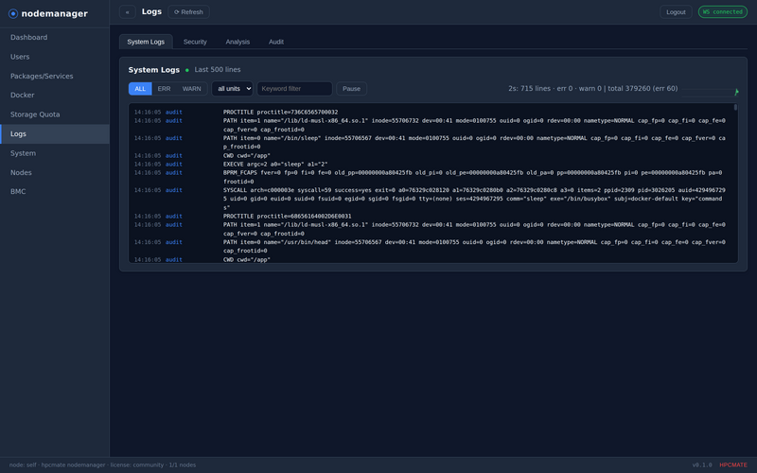757x473 pixels.
Task: Pause the log stream
Action: pos(351,89)
